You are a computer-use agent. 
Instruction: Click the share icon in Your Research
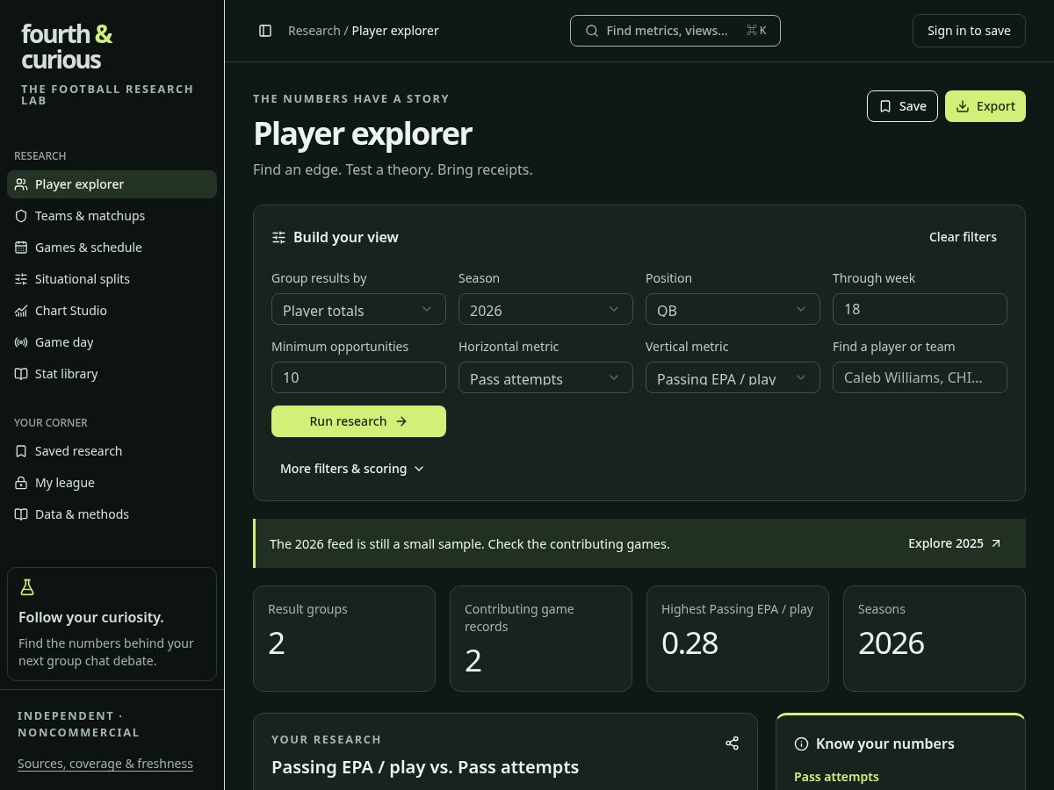[x=732, y=743]
